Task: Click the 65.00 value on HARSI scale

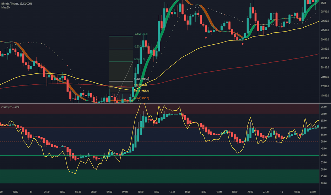Action: tap(324, 121)
